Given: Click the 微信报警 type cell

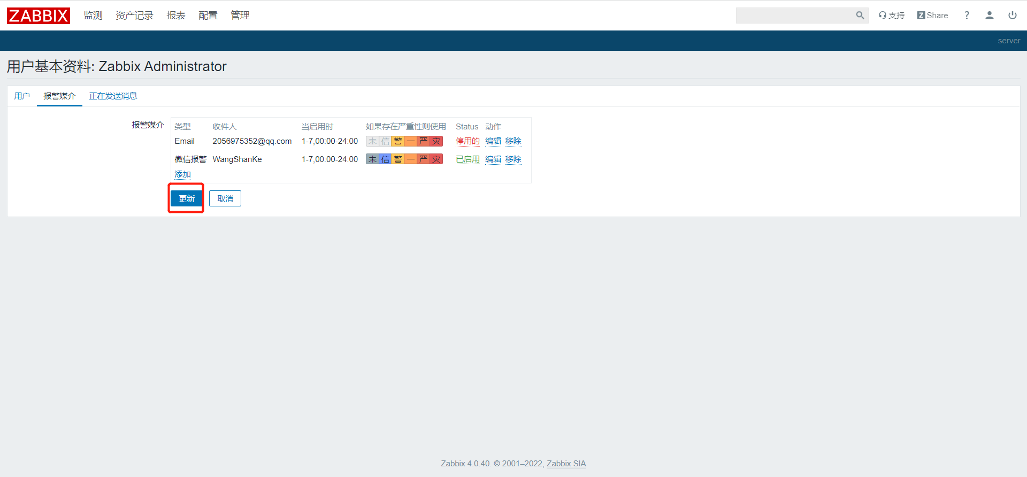Looking at the screenshot, I should [190, 159].
